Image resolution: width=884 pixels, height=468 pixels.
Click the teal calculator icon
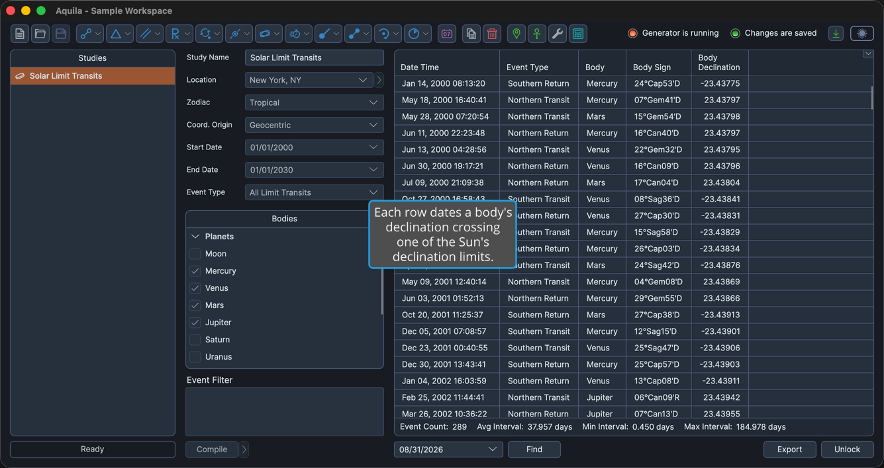(578, 34)
